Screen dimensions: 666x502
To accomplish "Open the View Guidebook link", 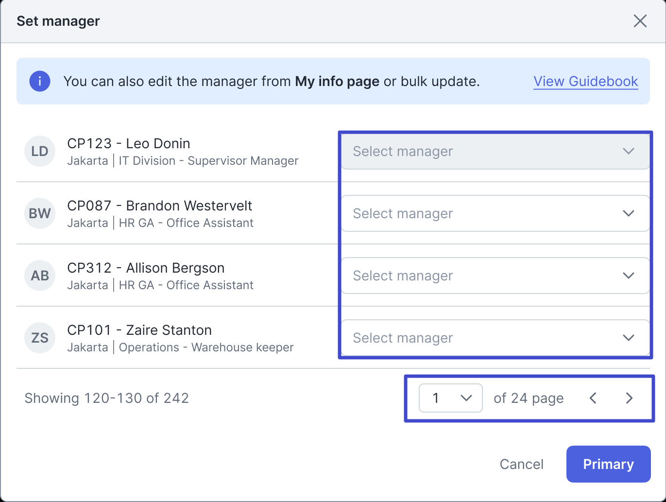I will pyautogui.click(x=585, y=81).
